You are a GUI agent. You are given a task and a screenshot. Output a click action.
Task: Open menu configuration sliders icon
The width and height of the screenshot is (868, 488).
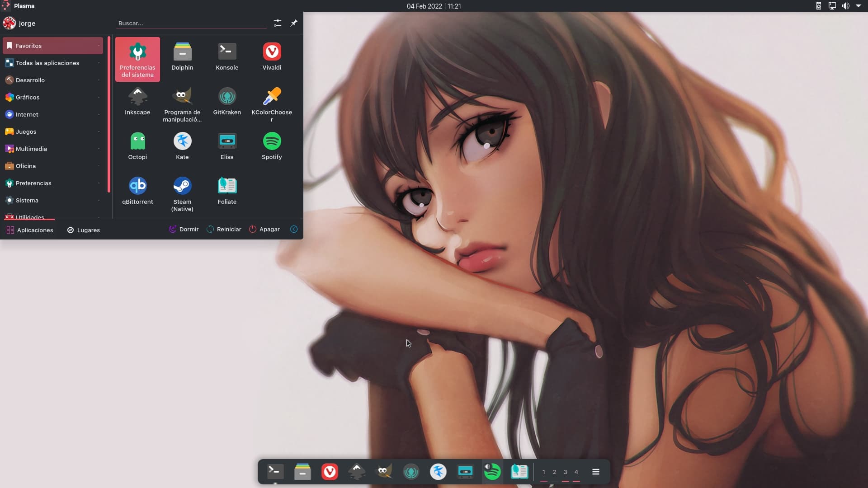(x=278, y=23)
